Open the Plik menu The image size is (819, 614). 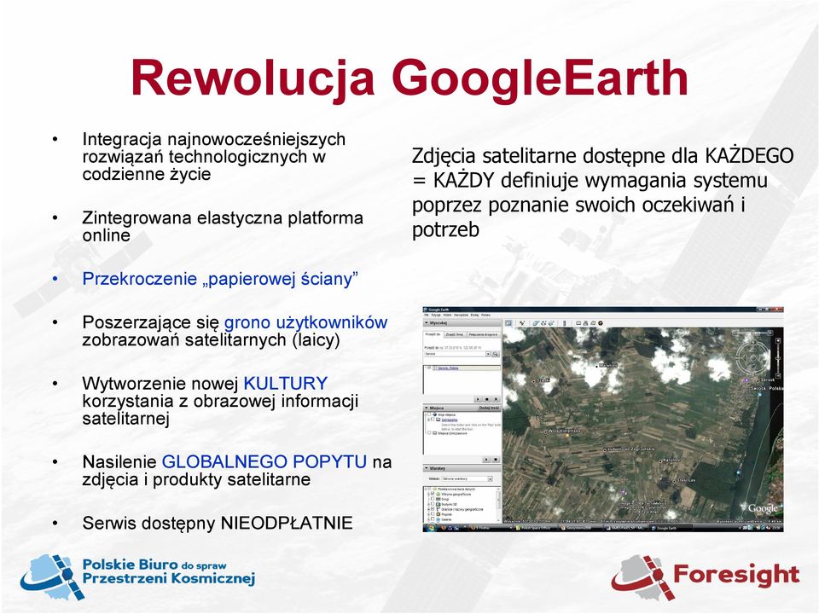click(x=427, y=315)
